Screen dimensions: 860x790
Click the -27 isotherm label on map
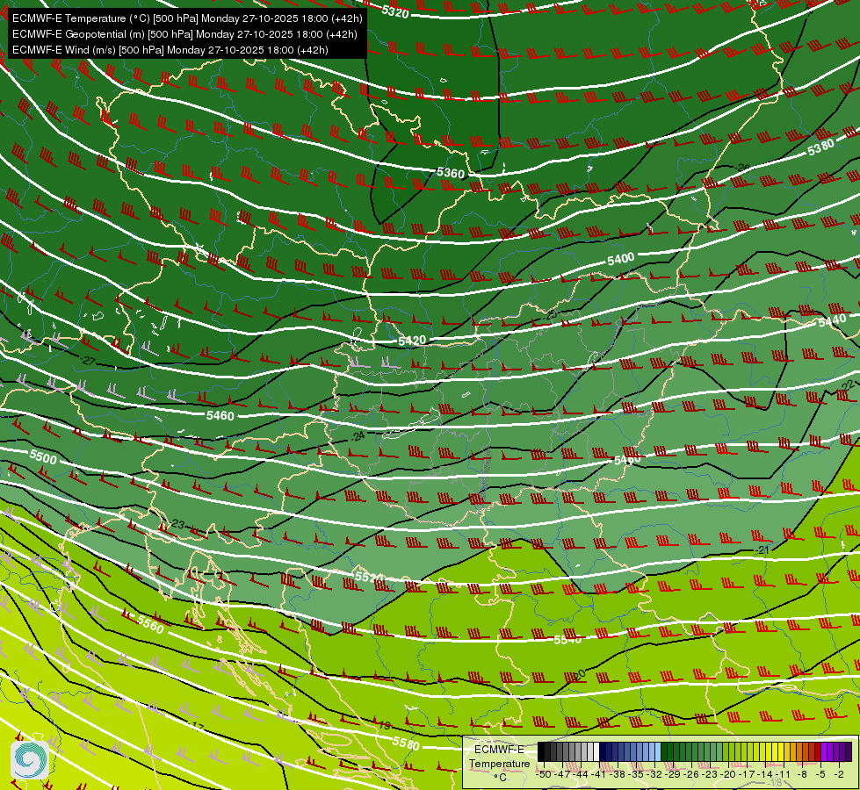pos(88,361)
